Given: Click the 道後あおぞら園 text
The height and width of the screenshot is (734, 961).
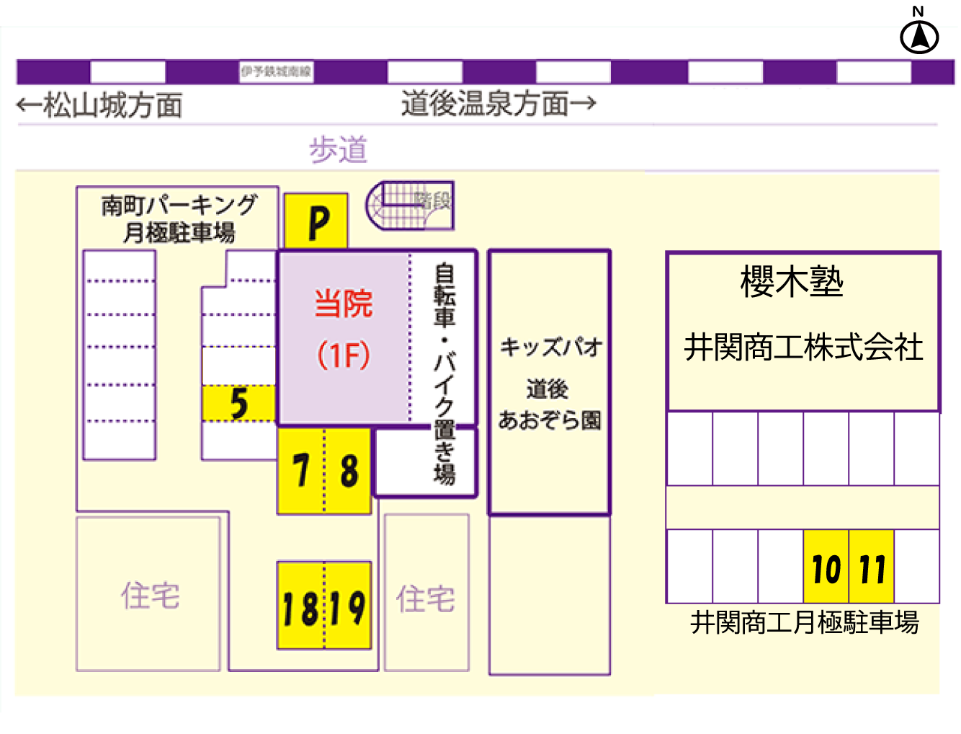Looking at the screenshot, I should (x=550, y=404).
